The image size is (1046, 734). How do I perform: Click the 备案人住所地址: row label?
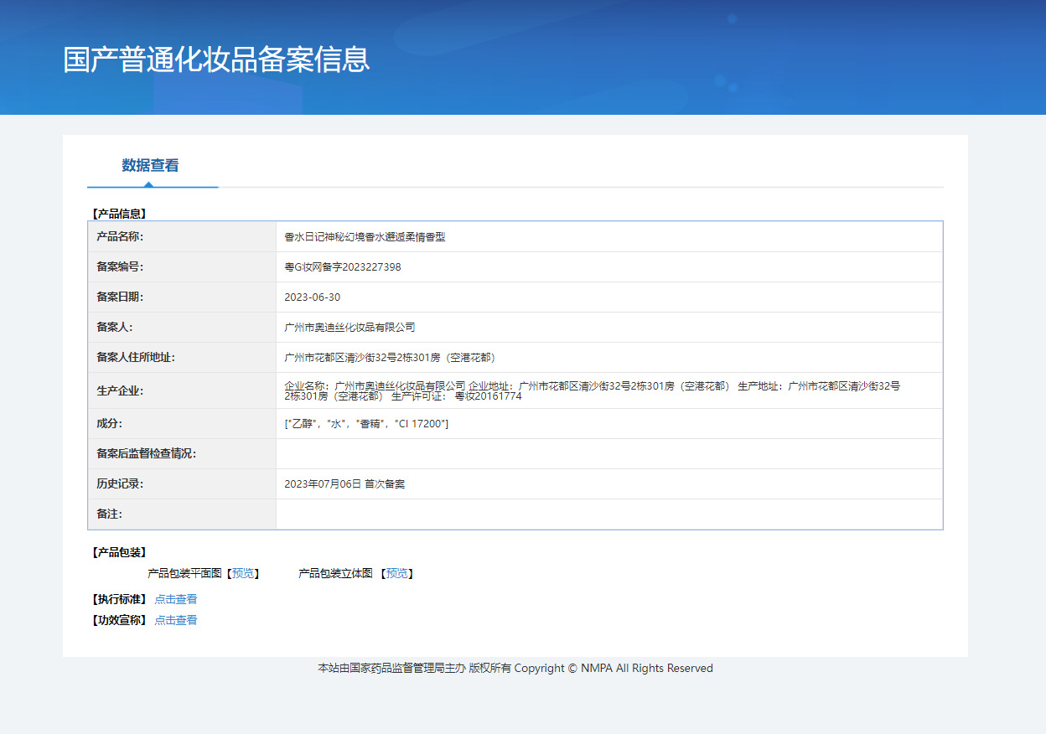(x=136, y=358)
